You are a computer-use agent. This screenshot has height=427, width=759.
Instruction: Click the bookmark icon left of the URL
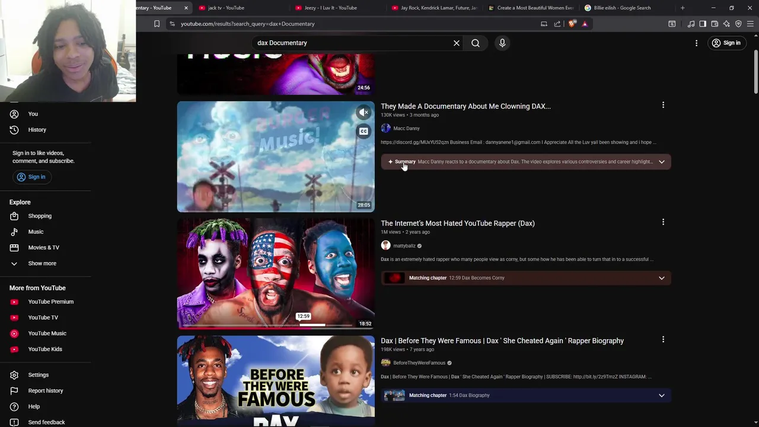[x=157, y=24]
